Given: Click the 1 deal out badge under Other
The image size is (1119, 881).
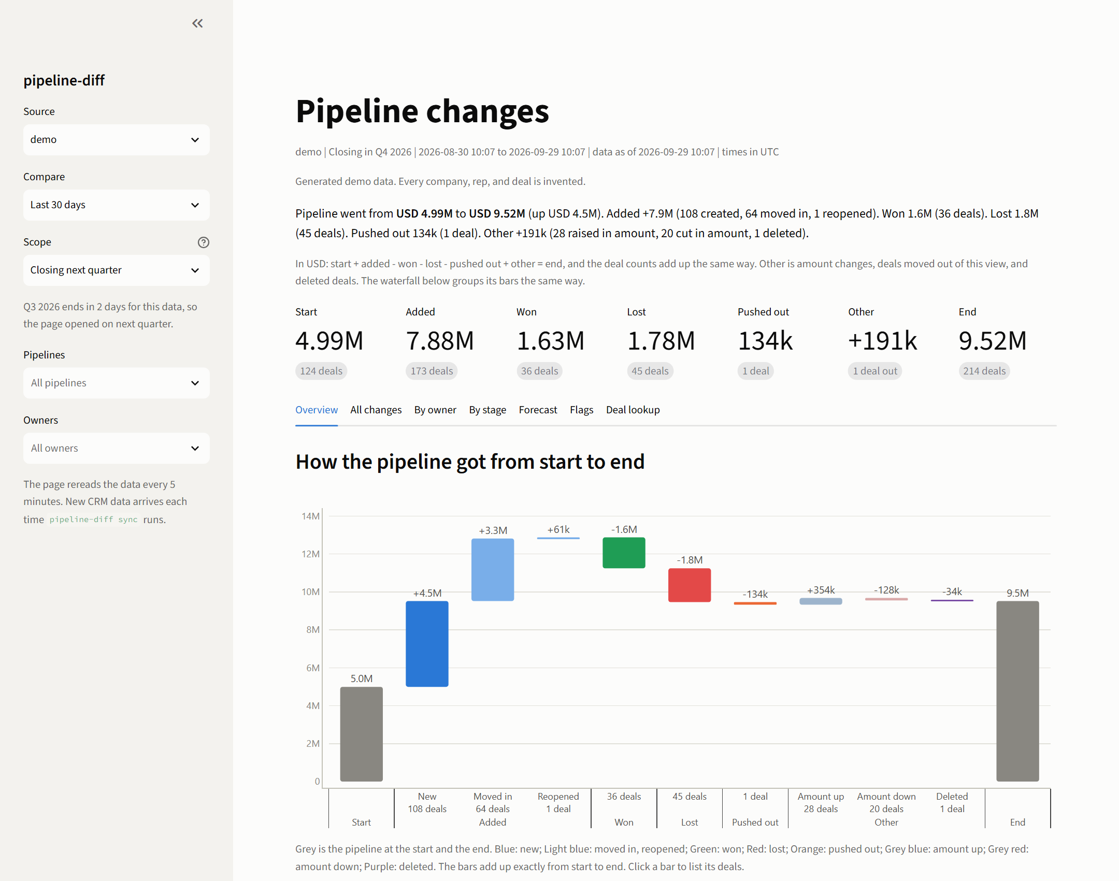Looking at the screenshot, I should click(x=874, y=371).
